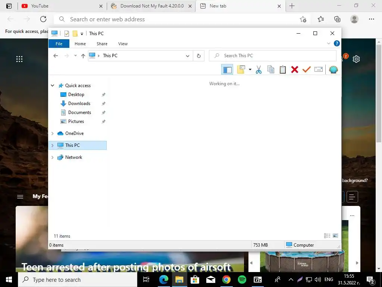Screen dimensions: 382x287
Task: Click the Paste clipboard icon
Action: (x=283, y=70)
